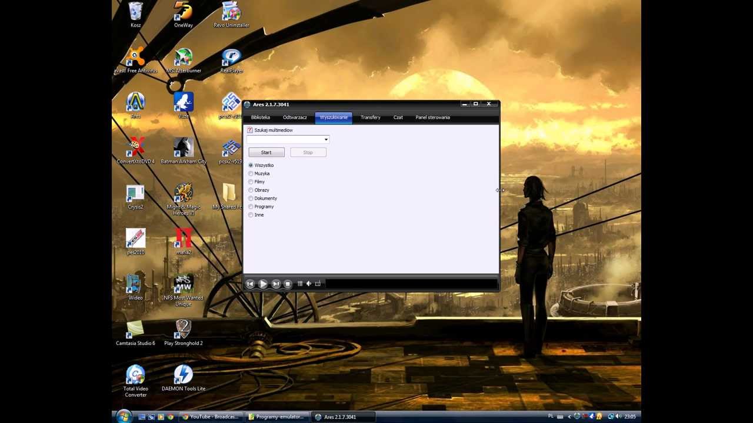Viewport: 753px width, 423px height.
Task: Select the Ares desktop shortcut
Action: [x=135, y=106]
